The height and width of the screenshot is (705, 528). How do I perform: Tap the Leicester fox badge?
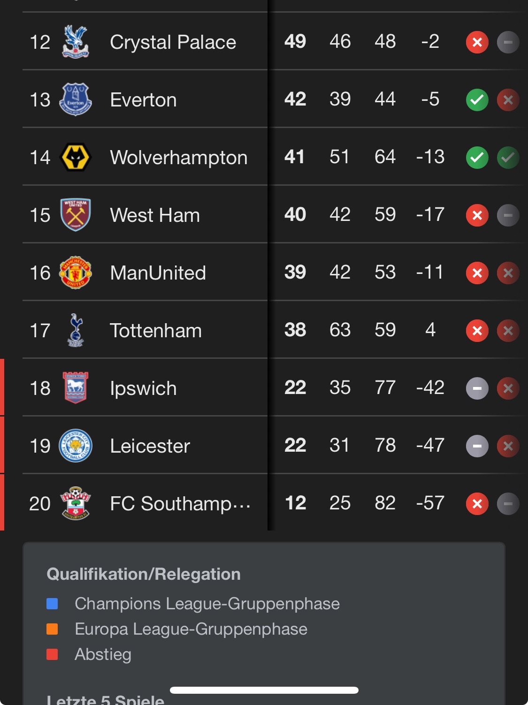(76, 446)
